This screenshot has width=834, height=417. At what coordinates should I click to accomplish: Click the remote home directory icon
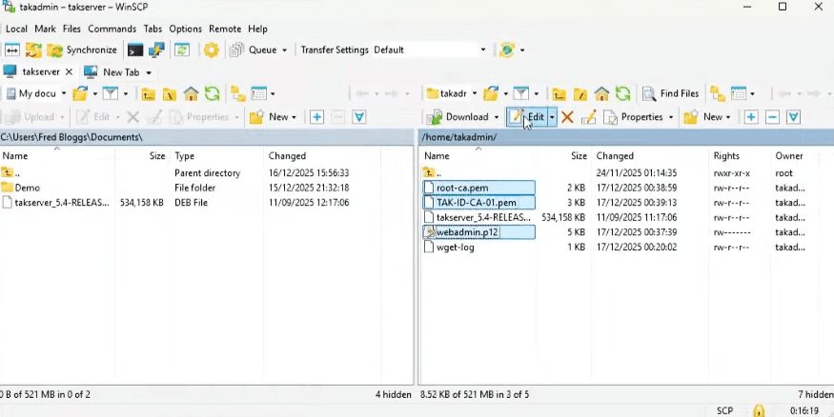click(601, 94)
